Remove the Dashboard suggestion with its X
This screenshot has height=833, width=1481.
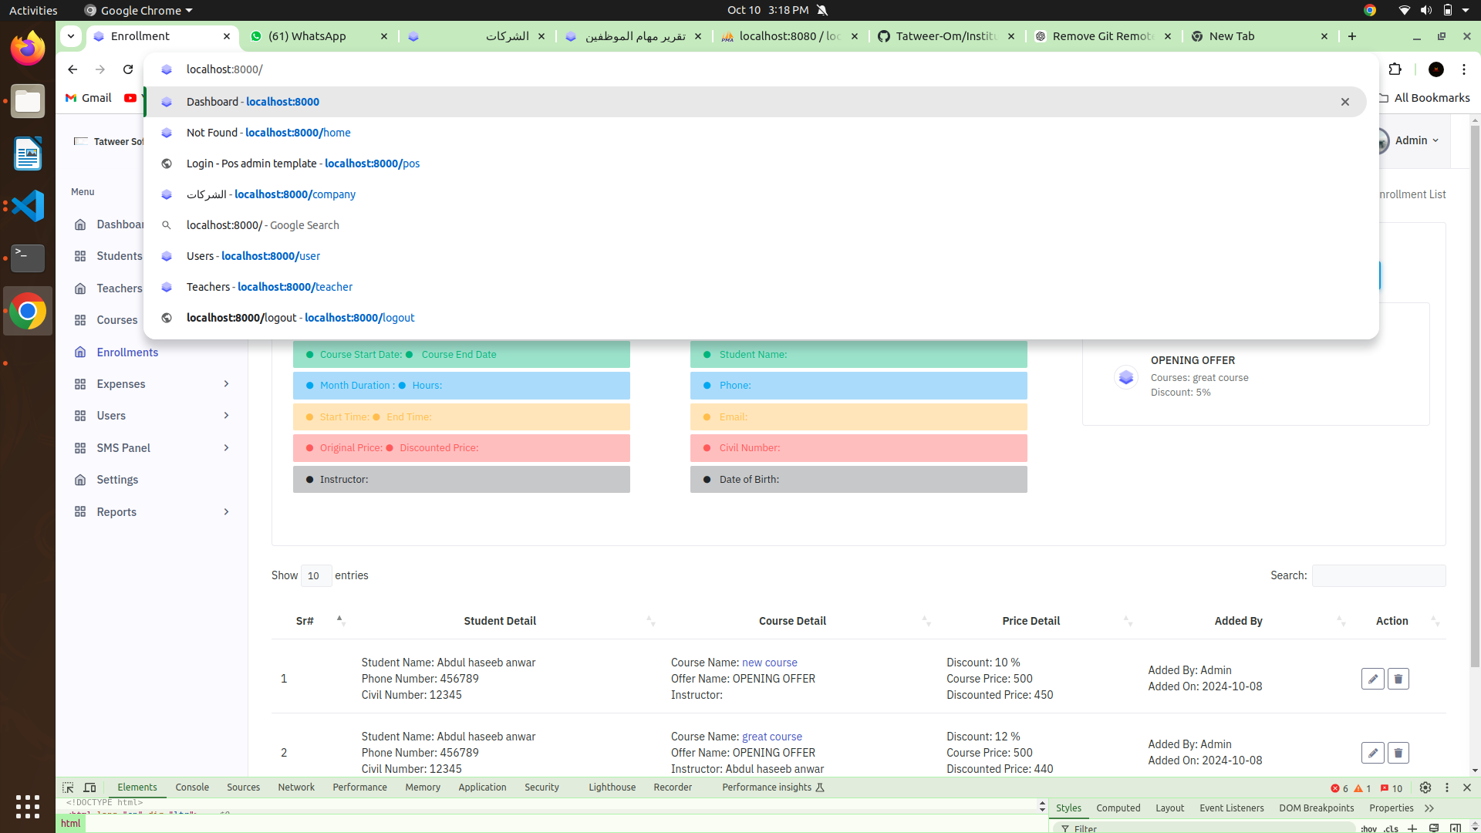[x=1344, y=102]
